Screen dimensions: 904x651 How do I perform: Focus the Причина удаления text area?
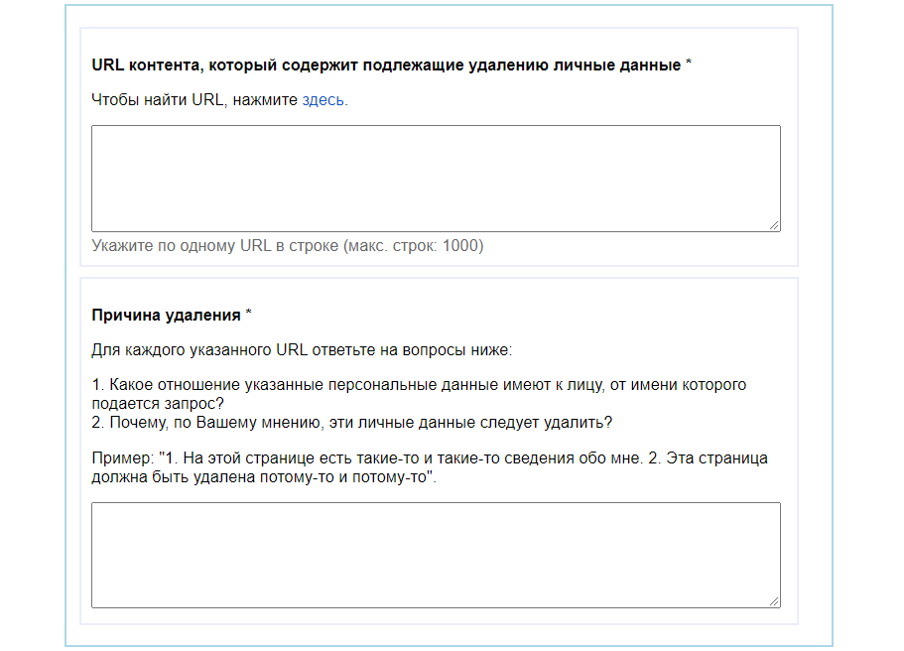coord(436,555)
